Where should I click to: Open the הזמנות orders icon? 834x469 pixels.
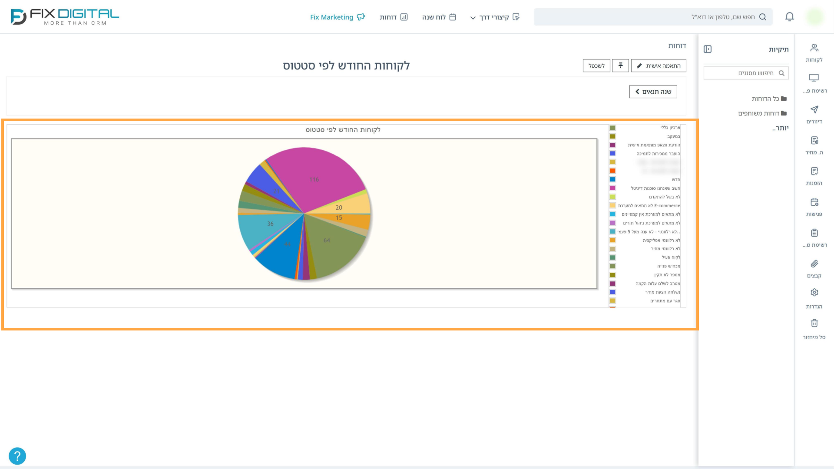tap(814, 171)
